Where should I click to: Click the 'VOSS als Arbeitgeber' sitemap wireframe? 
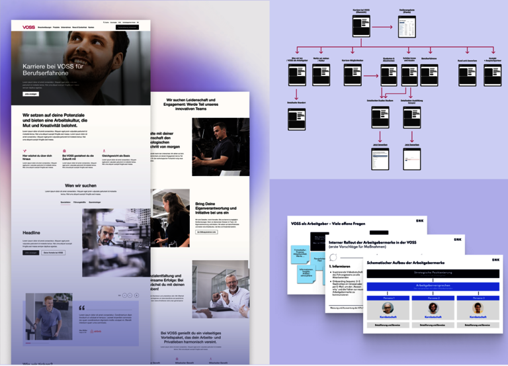[x=297, y=75]
